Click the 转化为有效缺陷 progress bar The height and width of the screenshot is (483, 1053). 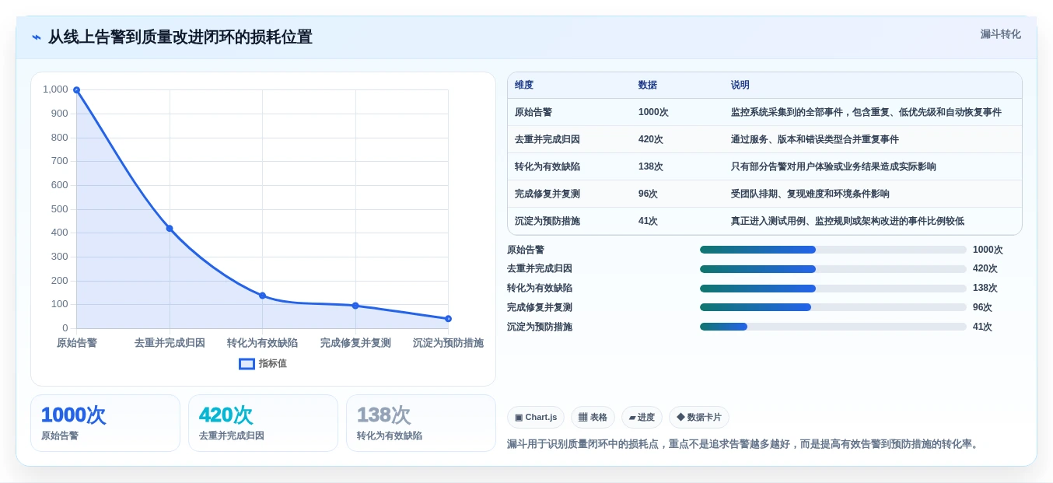pos(833,288)
